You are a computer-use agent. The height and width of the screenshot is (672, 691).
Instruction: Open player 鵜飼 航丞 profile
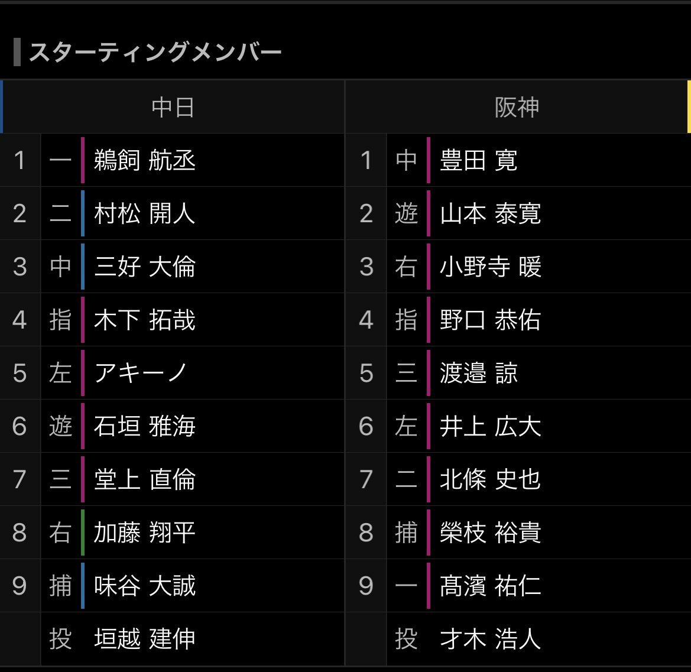tap(145, 160)
